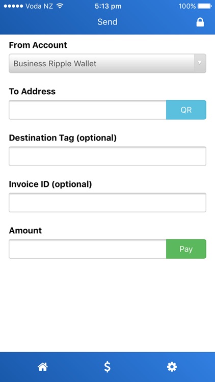Open Settings gear icon

coord(172,367)
